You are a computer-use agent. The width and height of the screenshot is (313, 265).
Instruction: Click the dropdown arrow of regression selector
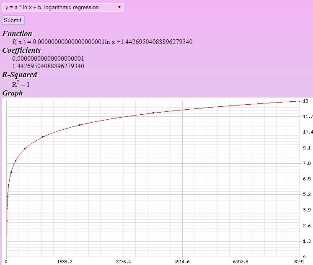pos(119,7)
